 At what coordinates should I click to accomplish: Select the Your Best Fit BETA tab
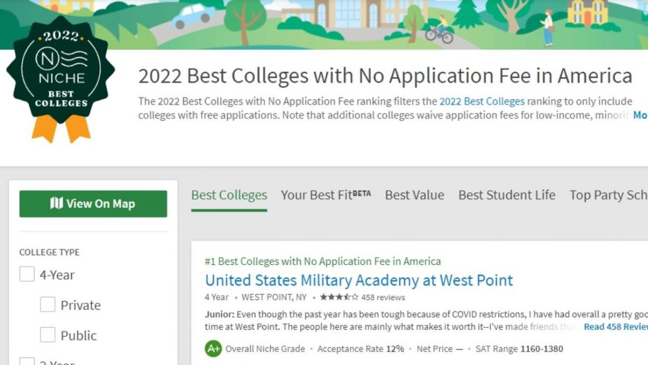click(325, 195)
